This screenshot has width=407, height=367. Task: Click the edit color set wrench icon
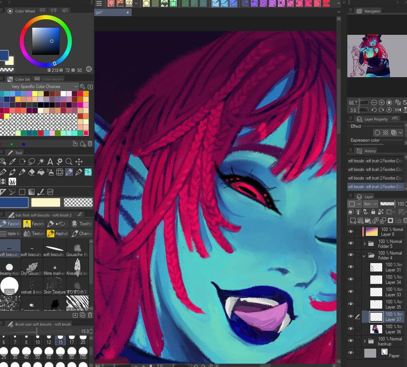coord(83,86)
